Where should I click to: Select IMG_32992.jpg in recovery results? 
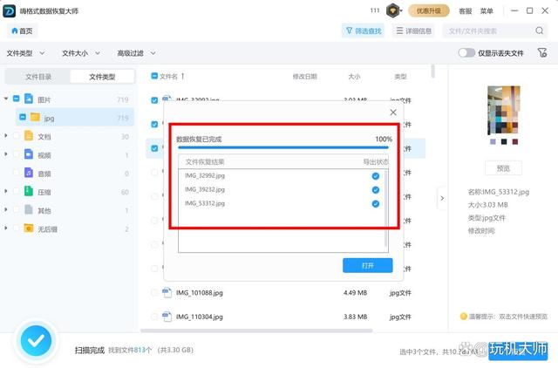point(205,175)
